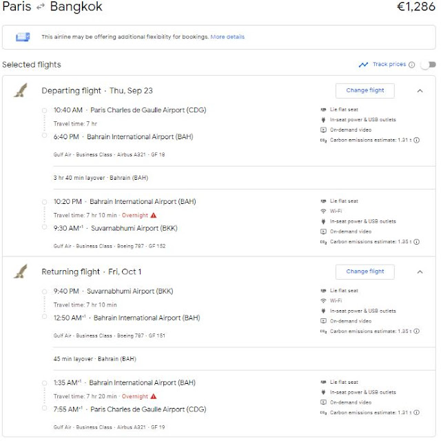Change flight for returning Oct 1
This screenshot has width=441, height=441.
pyautogui.click(x=365, y=271)
